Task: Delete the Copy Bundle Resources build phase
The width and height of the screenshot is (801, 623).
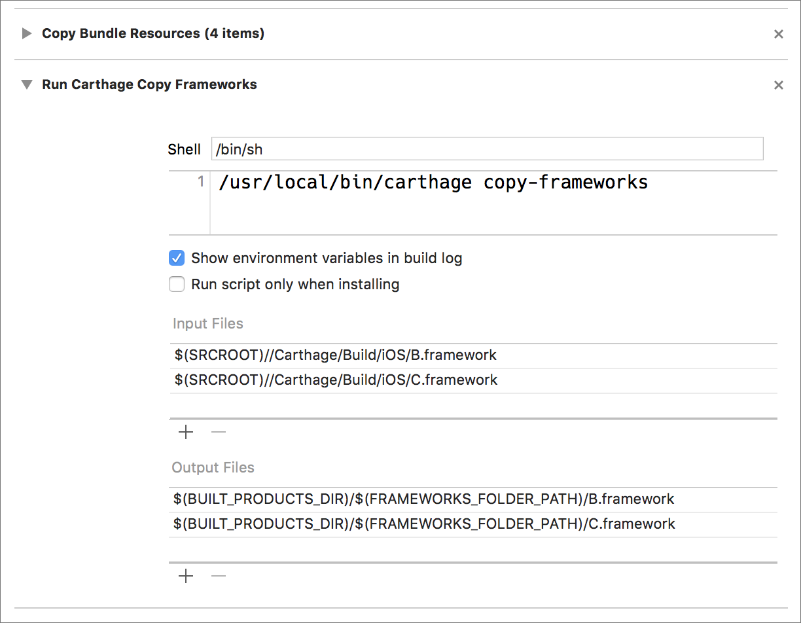Action: [x=778, y=33]
